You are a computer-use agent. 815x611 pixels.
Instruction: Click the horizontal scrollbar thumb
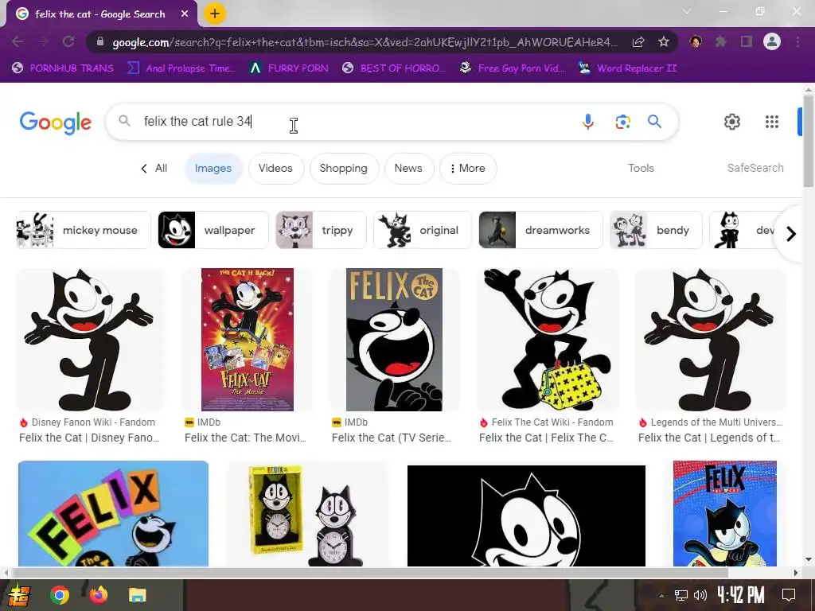coord(370,573)
